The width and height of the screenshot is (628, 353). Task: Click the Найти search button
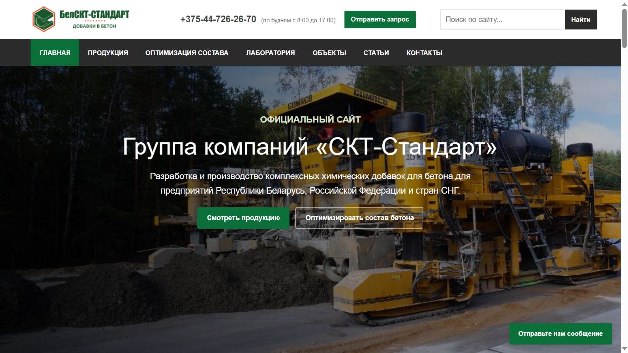tap(581, 20)
